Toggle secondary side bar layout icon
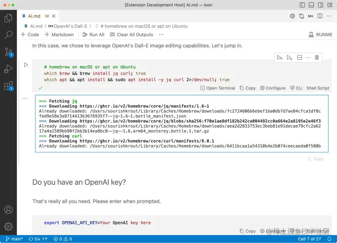 [321, 5]
